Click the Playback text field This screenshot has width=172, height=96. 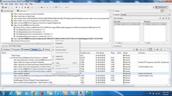click(x=155, y=24)
